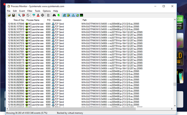
Task: Click the vertical scrollbar down arrow
Action: click(x=175, y=106)
